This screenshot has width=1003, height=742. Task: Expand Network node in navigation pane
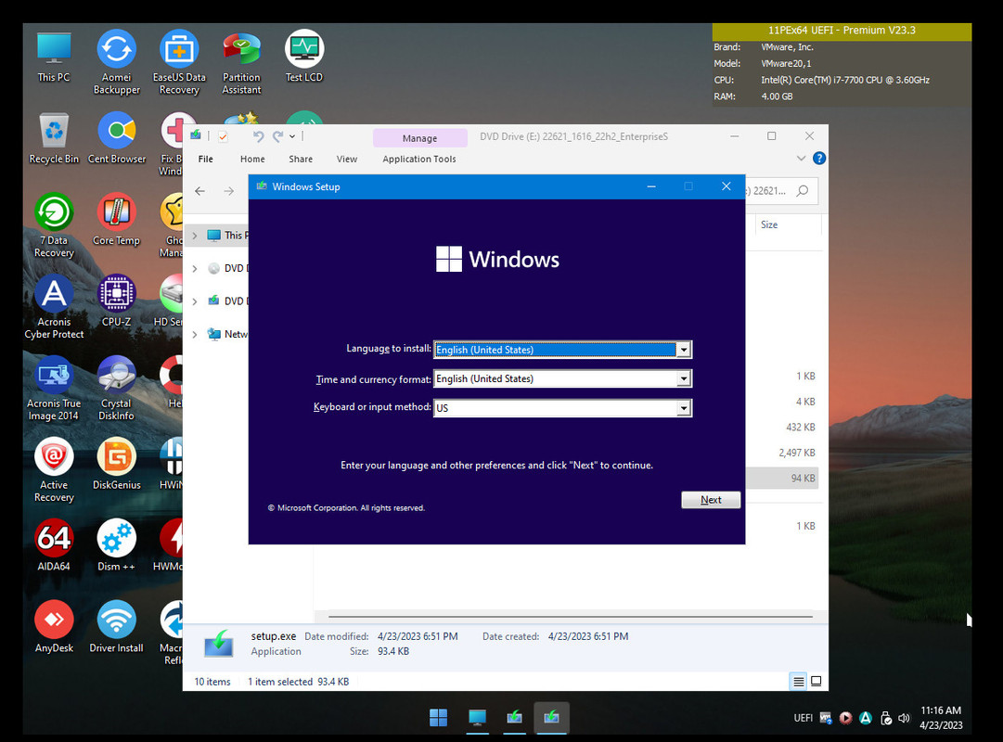click(195, 334)
